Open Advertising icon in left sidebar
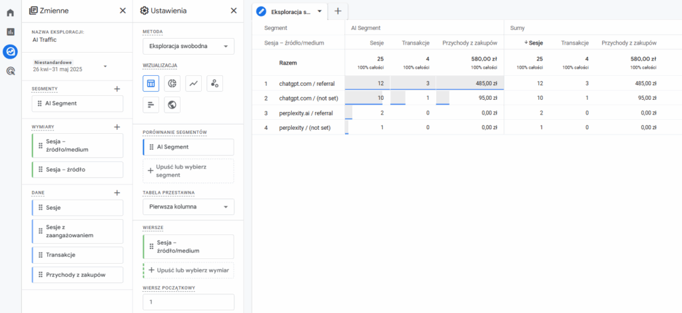 tap(10, 71)
